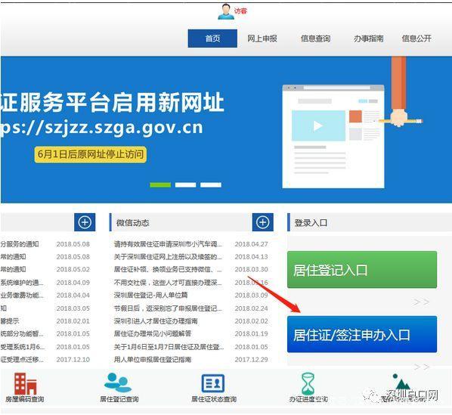The width and height of the screenshot is (452, 415).
Task: Click the play button in banner illustration
Action: pyautogui.click(x=318, y=126)
